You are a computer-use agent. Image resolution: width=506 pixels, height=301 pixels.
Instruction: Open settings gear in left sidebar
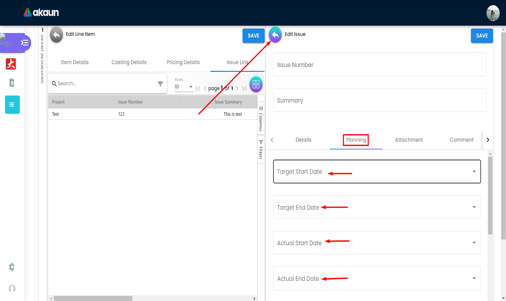pos(12,267)
